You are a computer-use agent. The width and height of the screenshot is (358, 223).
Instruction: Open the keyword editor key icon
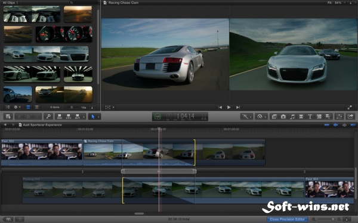point(48,117)
